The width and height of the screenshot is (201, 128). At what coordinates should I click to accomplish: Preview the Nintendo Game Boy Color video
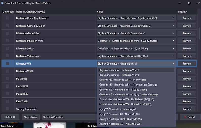pos(187,26)
